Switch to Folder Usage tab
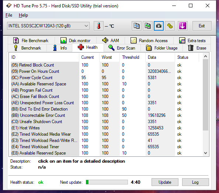The image size is (219, 193). [x=162, y=48]
